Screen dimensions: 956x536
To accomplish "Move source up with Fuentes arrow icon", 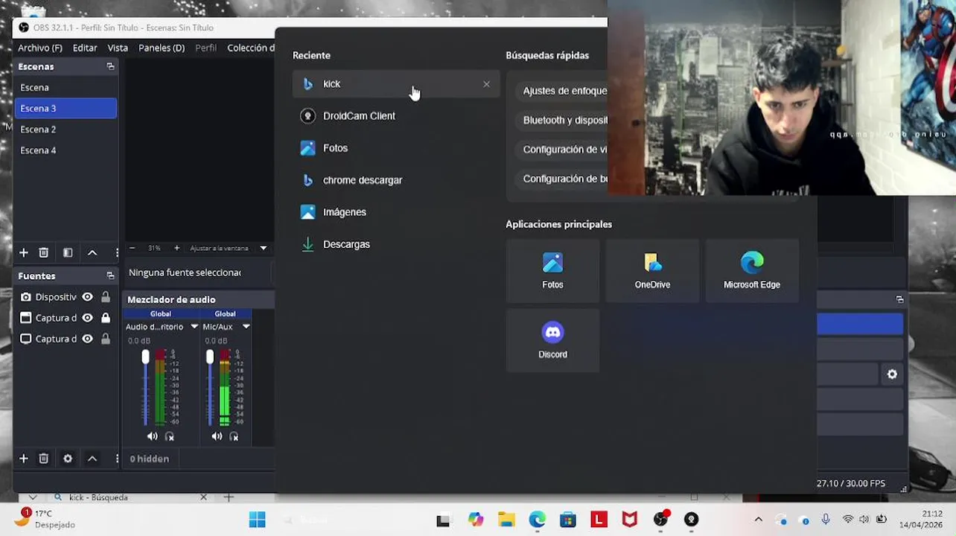I will coord(92,459).
